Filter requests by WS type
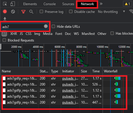Image resolution: width=133 pixels, height=113 pixels. [76, 34]
